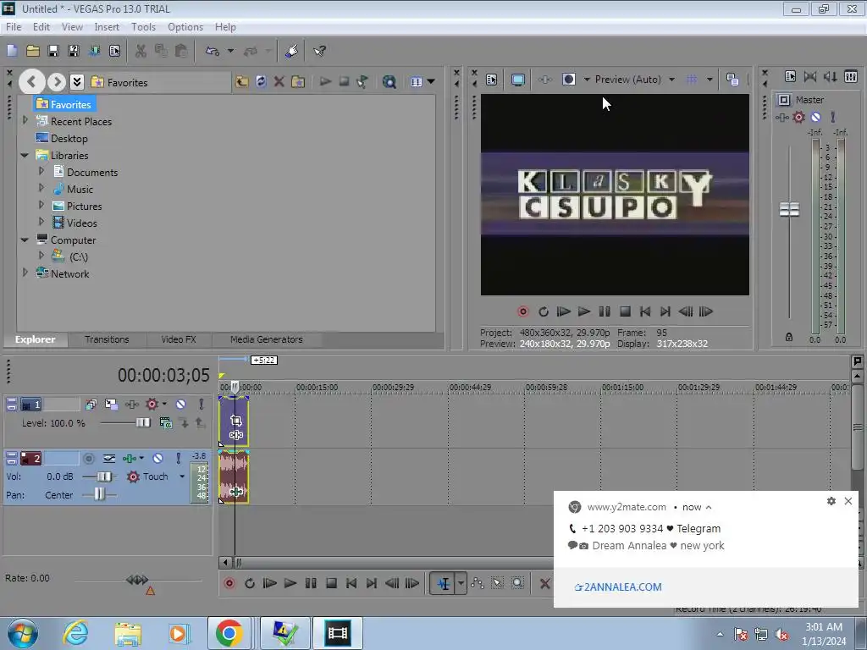Play the preview from start button

pos(563,311)
